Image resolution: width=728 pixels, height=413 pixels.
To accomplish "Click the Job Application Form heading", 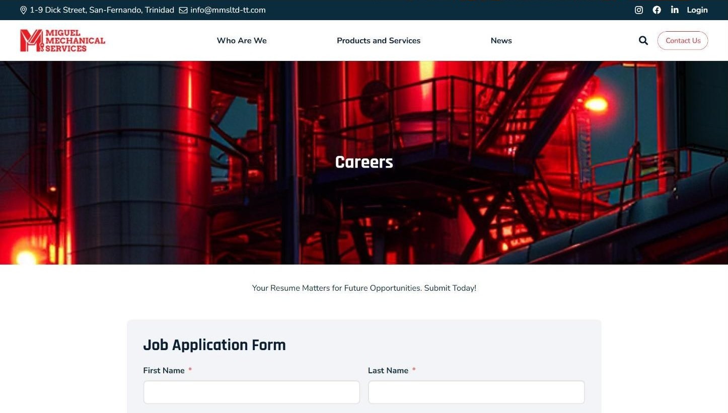I will click(x=214, y=345).
